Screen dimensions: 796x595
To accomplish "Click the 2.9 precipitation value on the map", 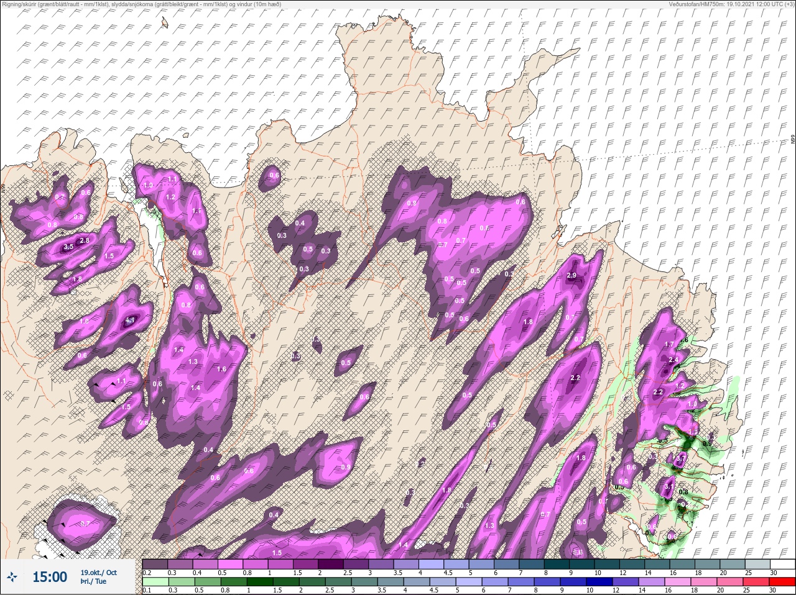I will 572,275.
